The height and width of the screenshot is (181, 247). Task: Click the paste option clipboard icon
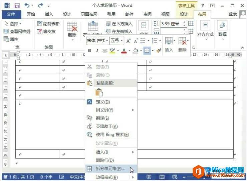tap(99, 92)
